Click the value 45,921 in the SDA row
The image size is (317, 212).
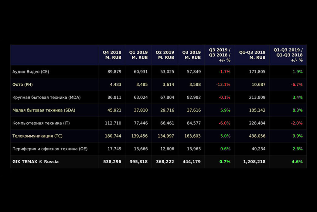(x=114, y=110)
